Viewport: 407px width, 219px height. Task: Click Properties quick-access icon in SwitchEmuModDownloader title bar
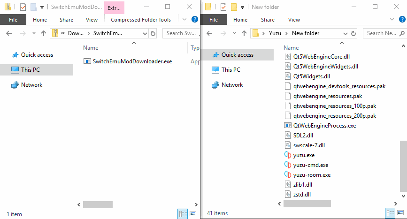[x=23, y=7]
